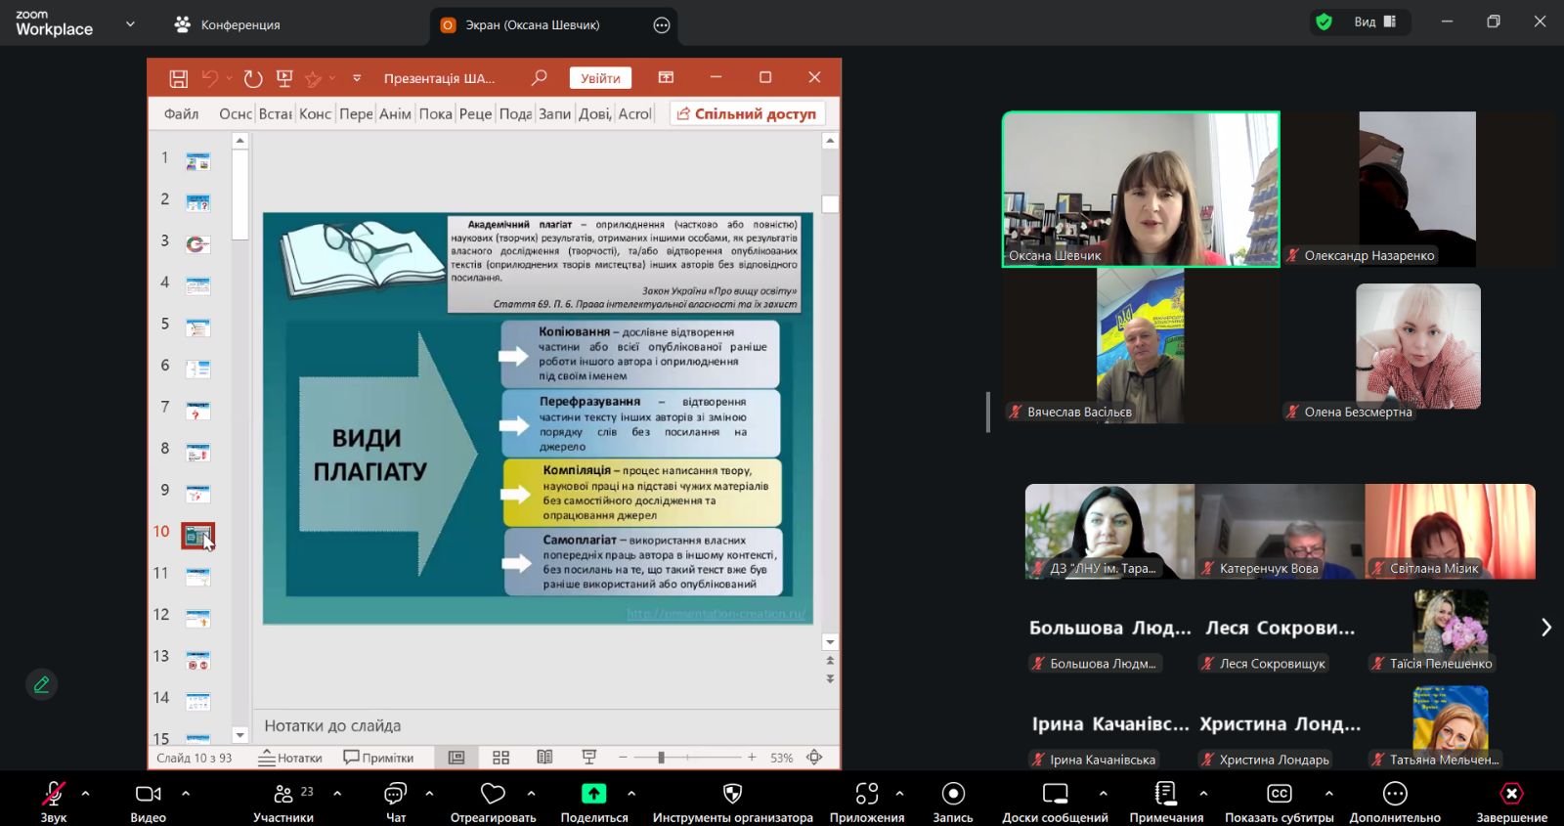
Task: Open the Чат panel icon
Action: point(395,794)
